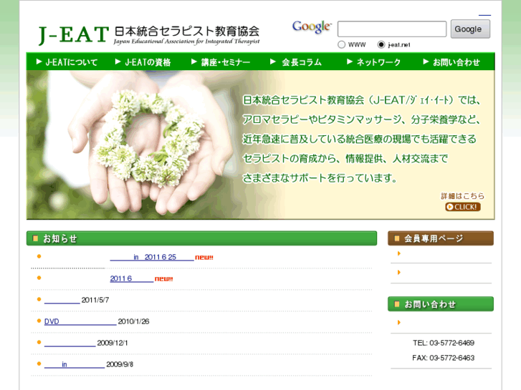Viewport: 521px width, 390px height.
Task: Focus the Google search input field
Action: click(392, 29)
